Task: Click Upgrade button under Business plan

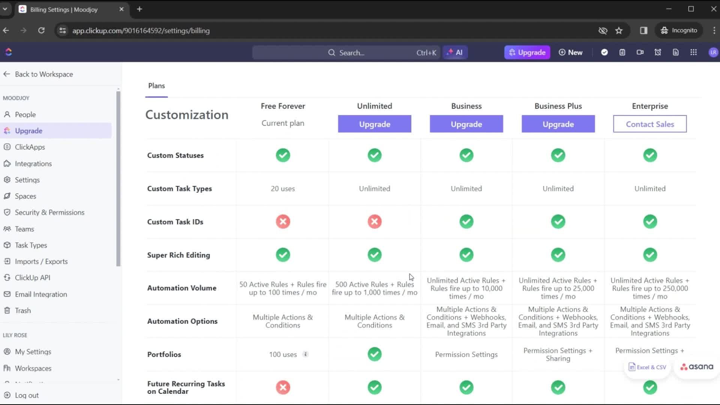Action: point(466,124)
